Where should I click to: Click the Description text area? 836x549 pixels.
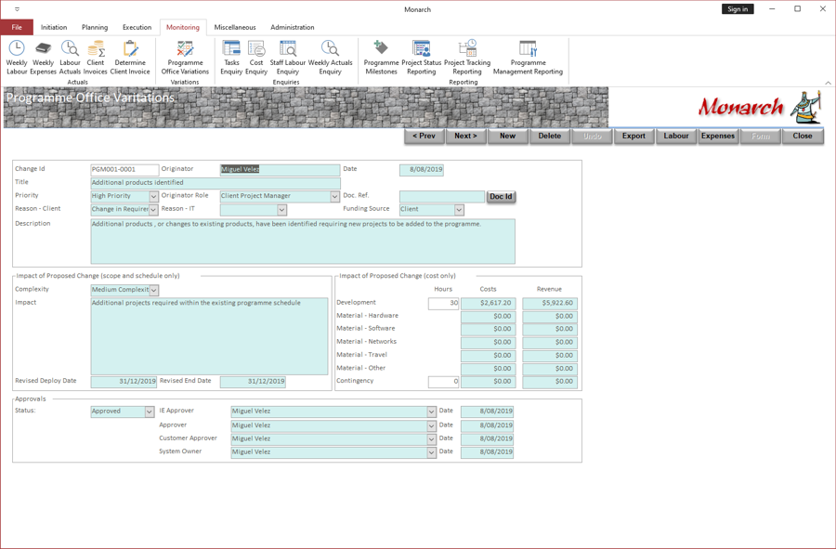pyautogui.click(x=303, y=242)
